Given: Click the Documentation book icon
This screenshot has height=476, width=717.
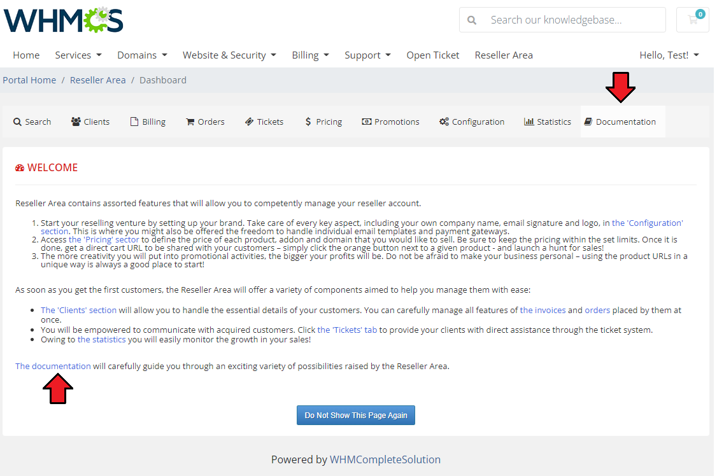Looking at the screenshot, I should pyautogui.click(x=588, y=122).
